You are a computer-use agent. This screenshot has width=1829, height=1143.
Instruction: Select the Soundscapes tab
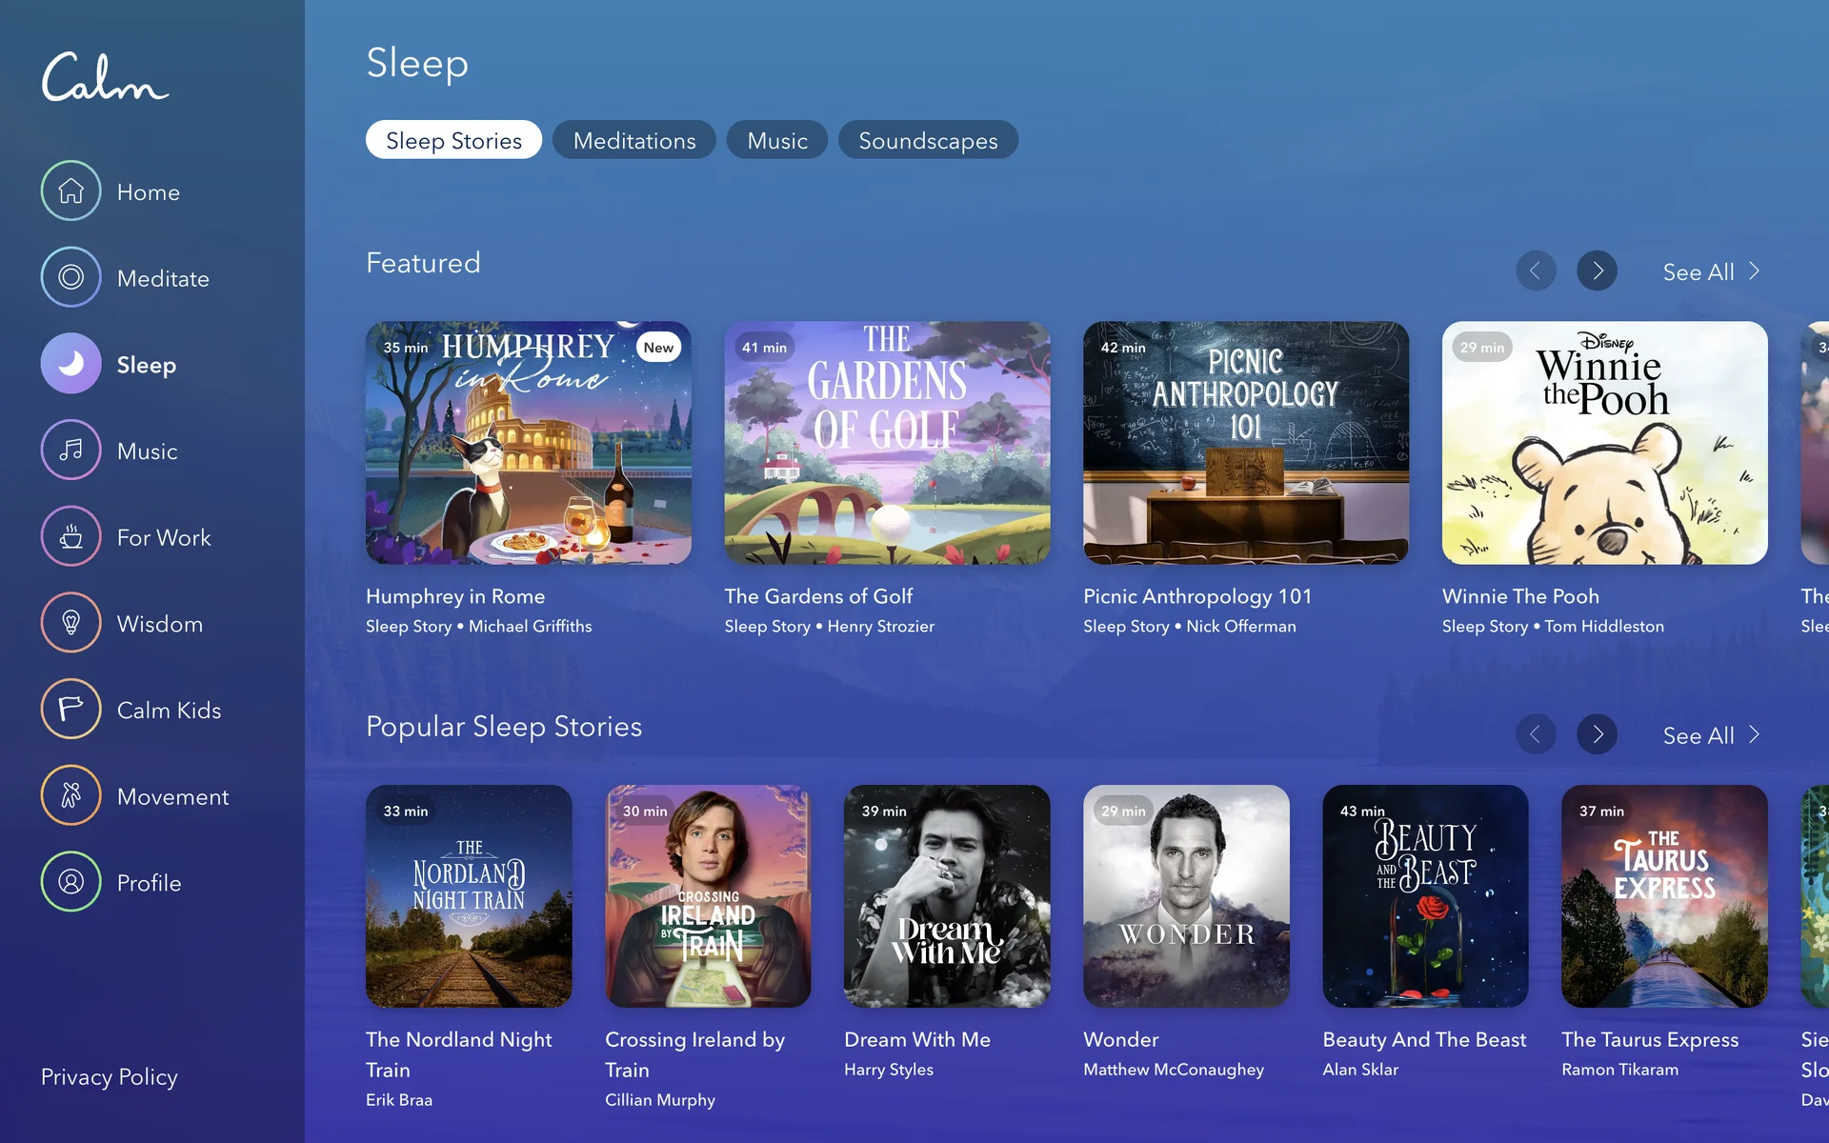click(928, 140)
